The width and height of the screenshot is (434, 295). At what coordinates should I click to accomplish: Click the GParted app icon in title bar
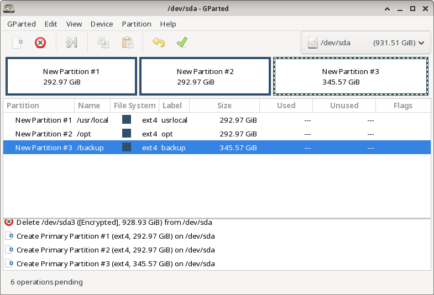[9, 9]
